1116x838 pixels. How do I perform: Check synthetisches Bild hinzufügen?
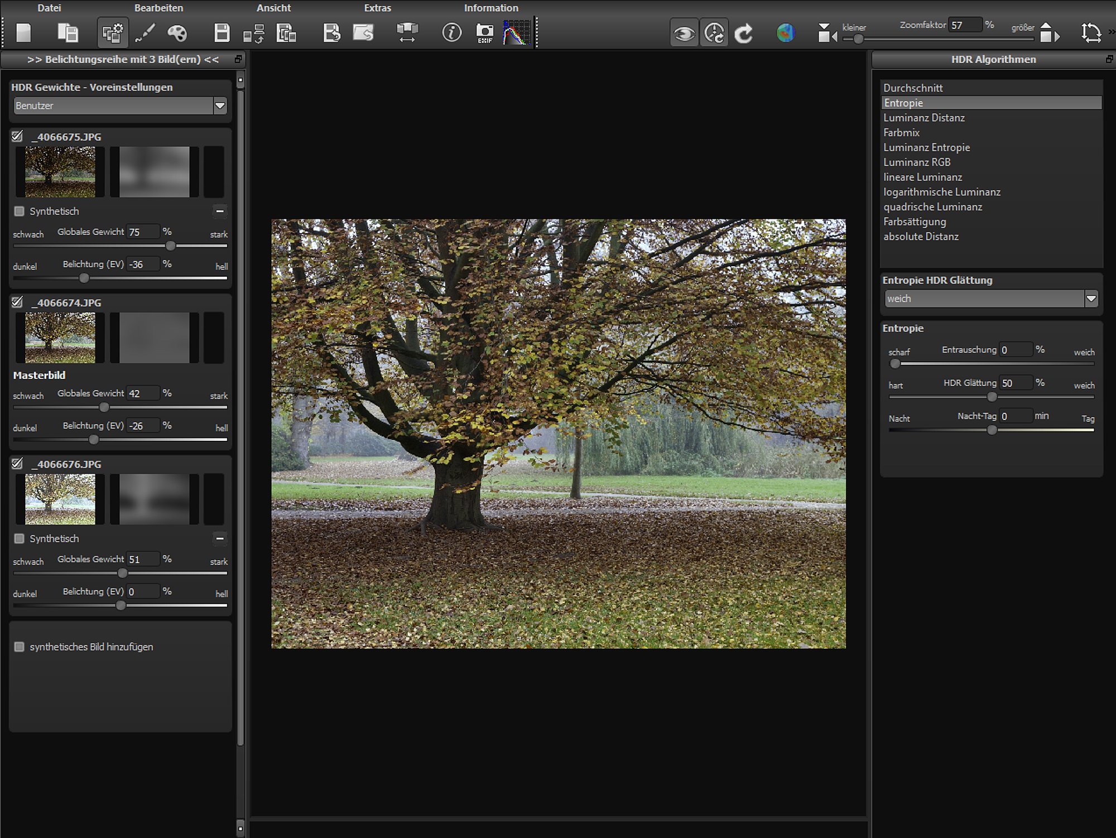point(19,647)
